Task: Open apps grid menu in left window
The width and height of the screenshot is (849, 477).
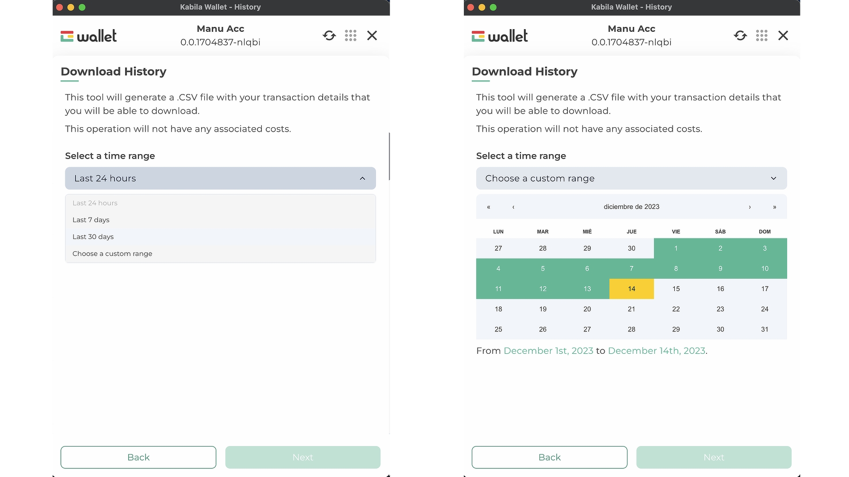Action: pyautogui.click(x=351, y=35)
